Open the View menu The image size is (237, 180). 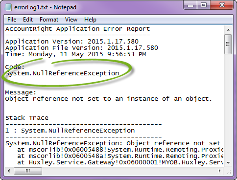(x=71, y=20)
